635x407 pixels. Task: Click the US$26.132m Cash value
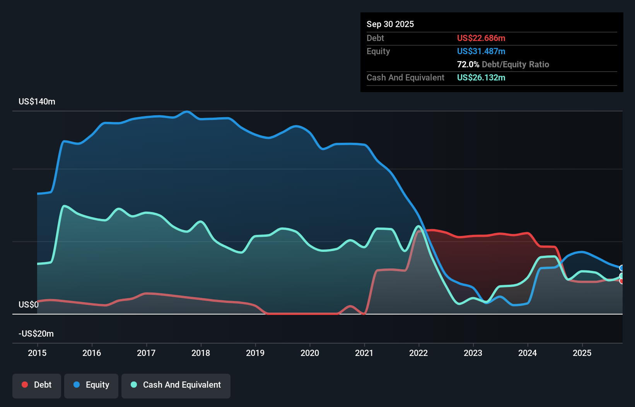481,78
